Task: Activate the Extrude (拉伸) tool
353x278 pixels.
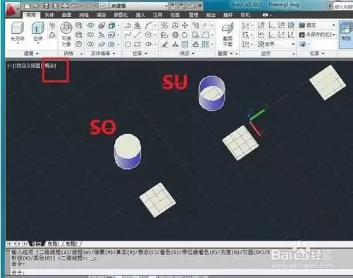Action: tap(37, 32)
